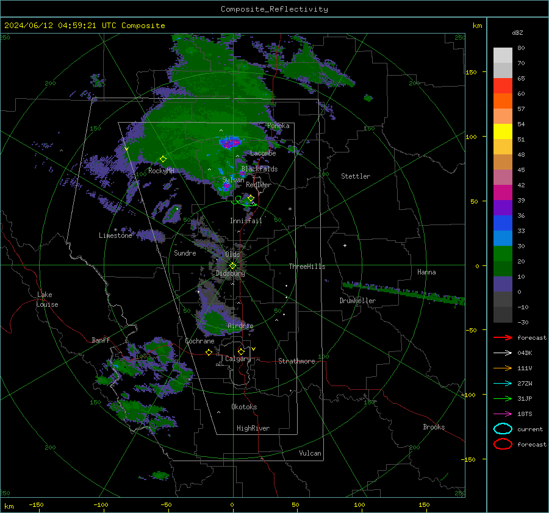Screen dimensions: 549x513
Task: Click the Stettler label
Action: (x=356, y=176)
